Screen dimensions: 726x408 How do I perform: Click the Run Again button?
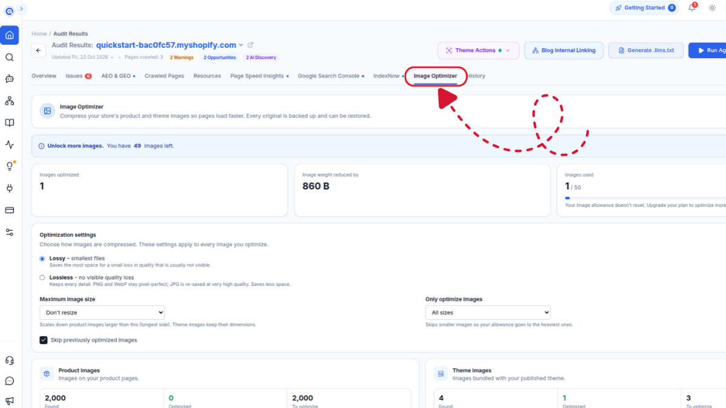click(x=708, y=50)
